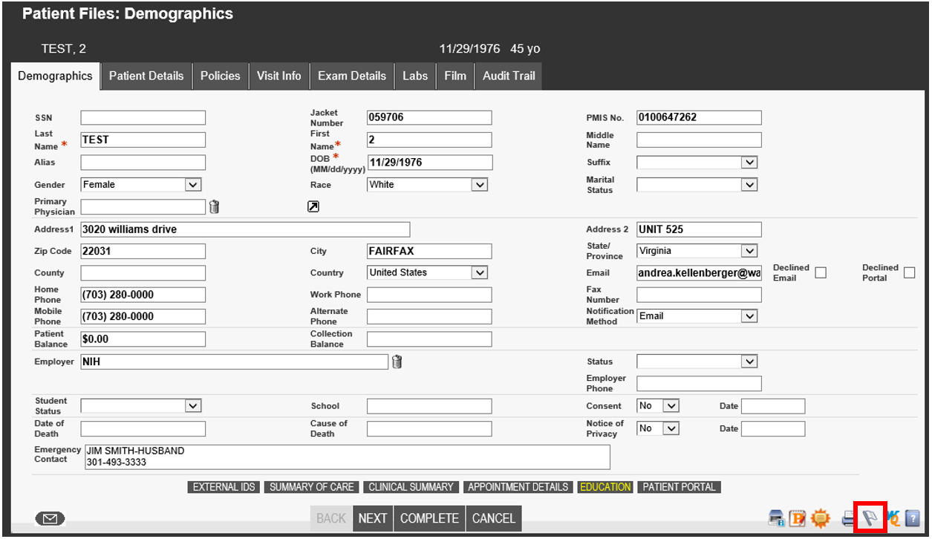
Task: Click the Last Name field
Action: (143, 140)
